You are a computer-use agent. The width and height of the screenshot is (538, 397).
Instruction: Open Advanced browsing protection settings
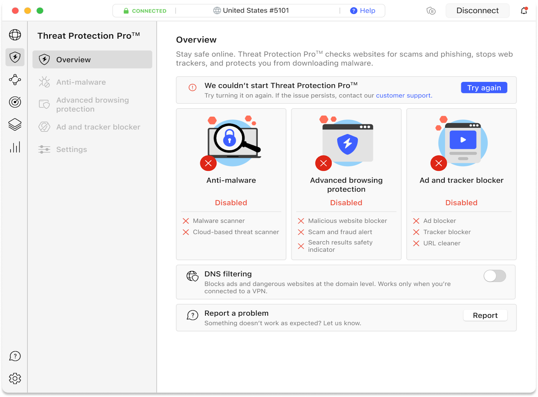pyautogui.click(x=92, y=104)
